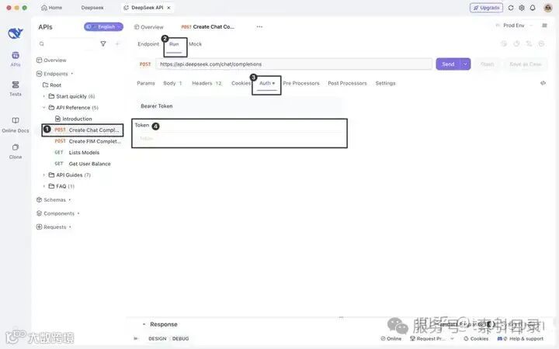Click the Token input field

(239, 138)
